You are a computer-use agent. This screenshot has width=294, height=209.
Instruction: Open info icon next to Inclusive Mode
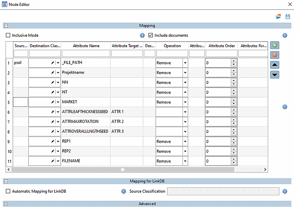[142, 35]
